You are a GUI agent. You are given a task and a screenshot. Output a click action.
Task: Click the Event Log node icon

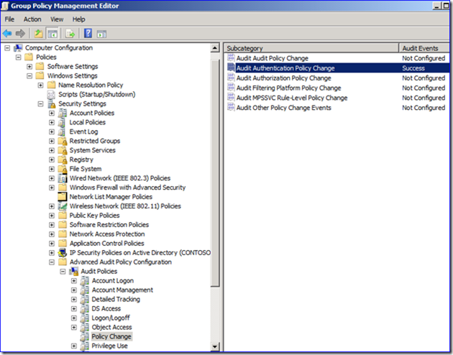click(x=62, y=132)
